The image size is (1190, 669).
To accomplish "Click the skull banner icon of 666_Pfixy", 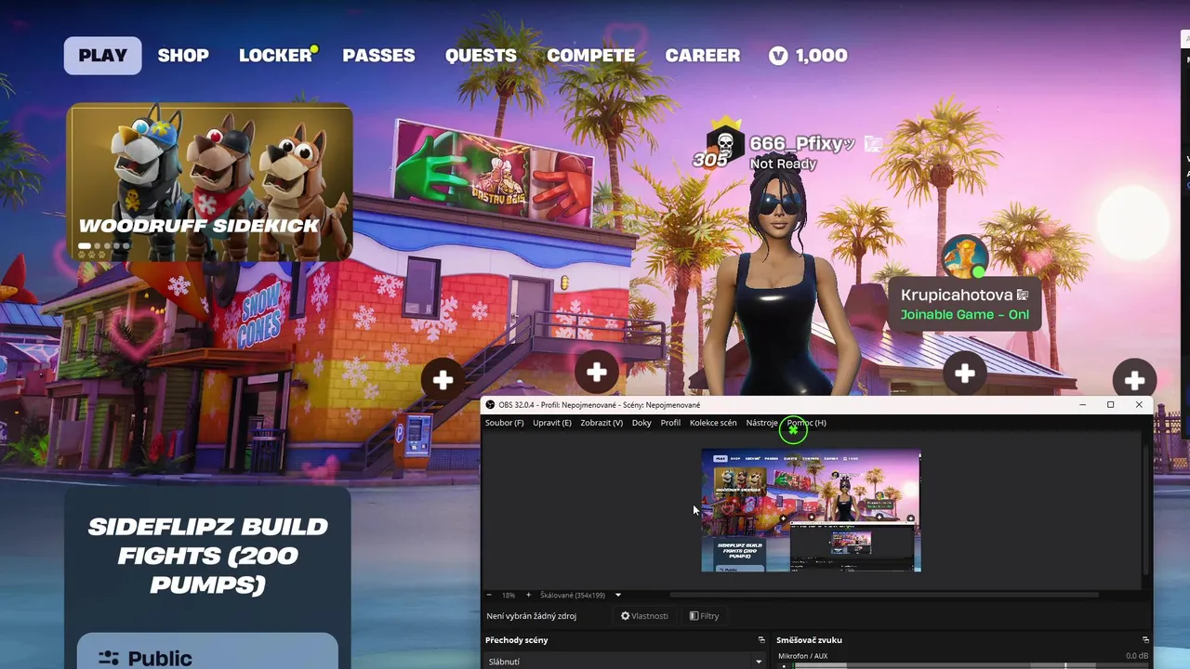I will click(725, 145).
